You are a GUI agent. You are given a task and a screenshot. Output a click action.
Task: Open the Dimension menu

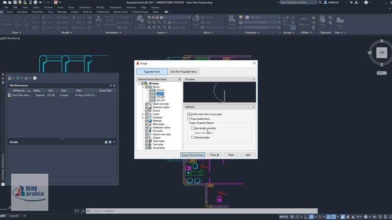85,7
